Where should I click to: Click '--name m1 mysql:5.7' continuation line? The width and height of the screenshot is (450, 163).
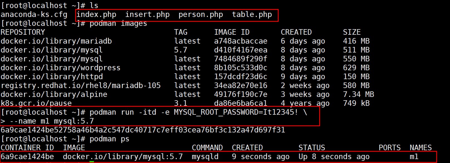click(x=52, y=121)
